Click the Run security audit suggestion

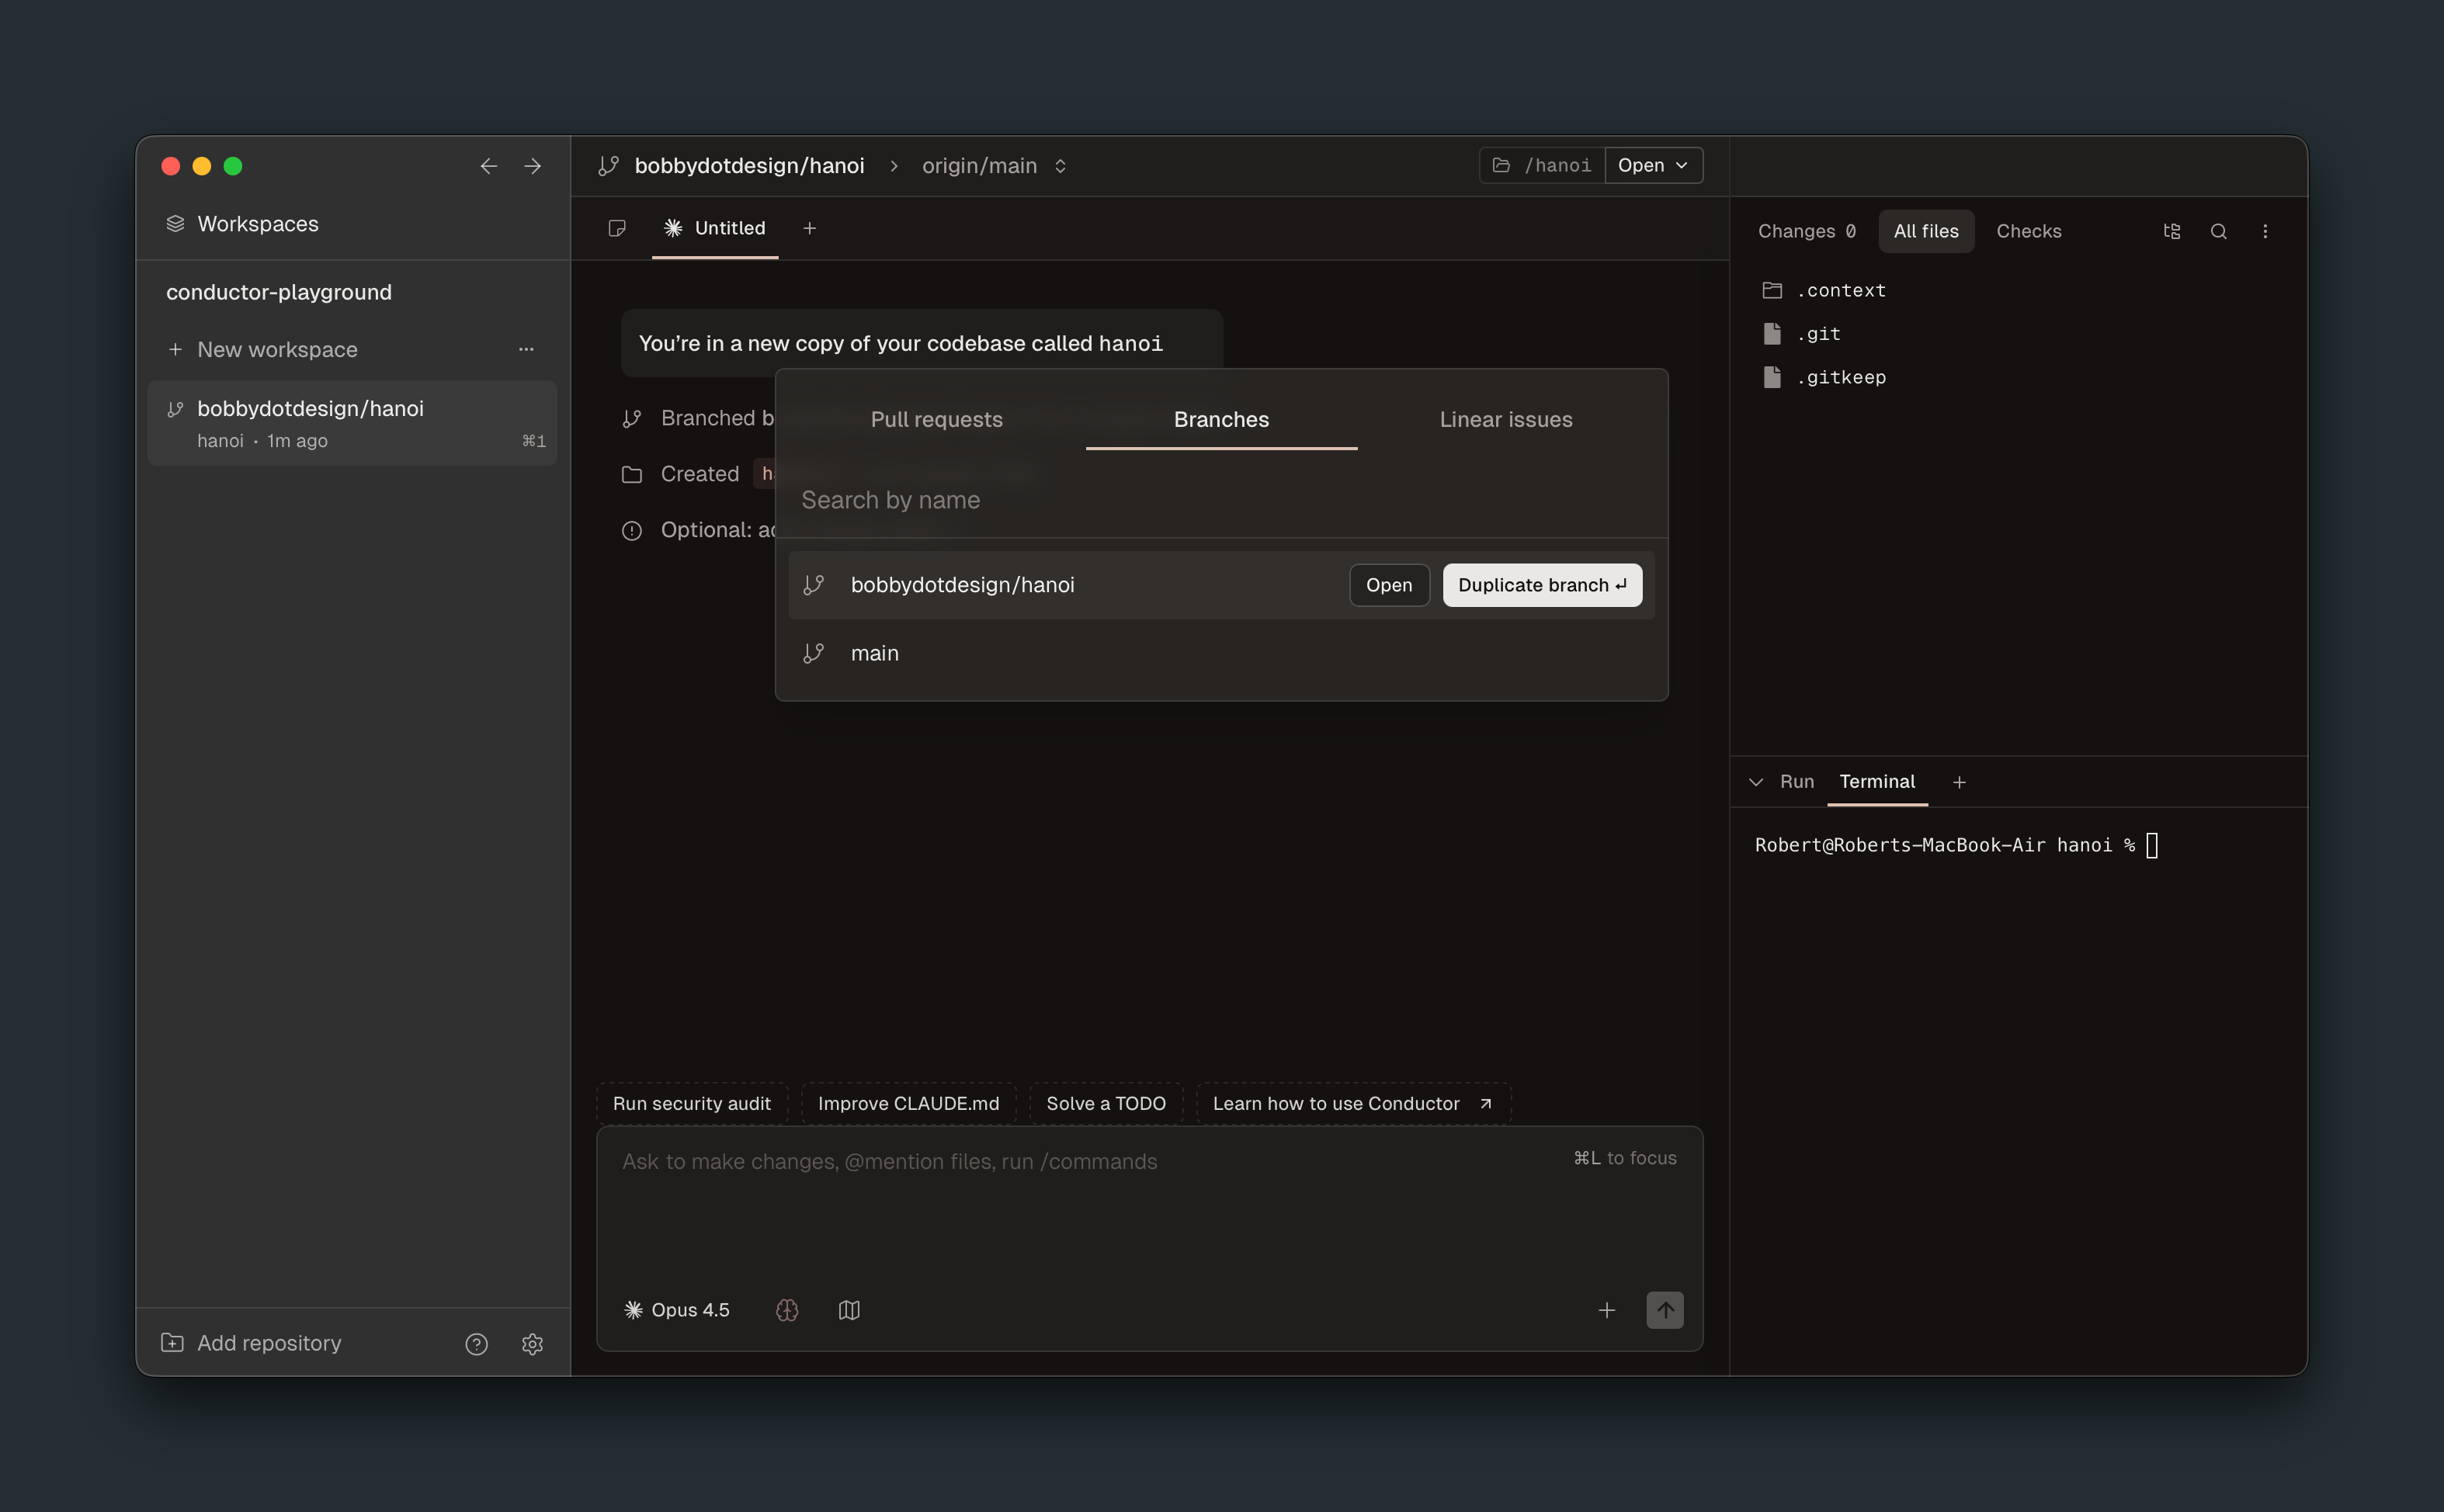tap(691, 1103)
